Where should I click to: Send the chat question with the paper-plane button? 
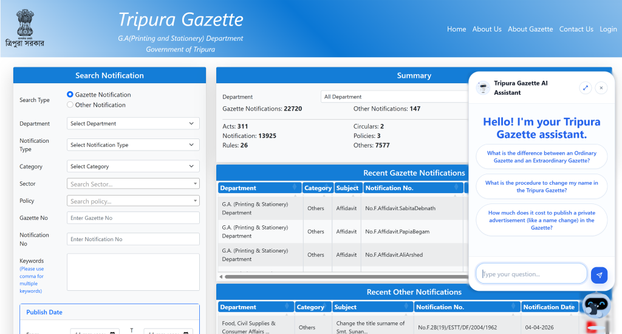pos(599,275)
